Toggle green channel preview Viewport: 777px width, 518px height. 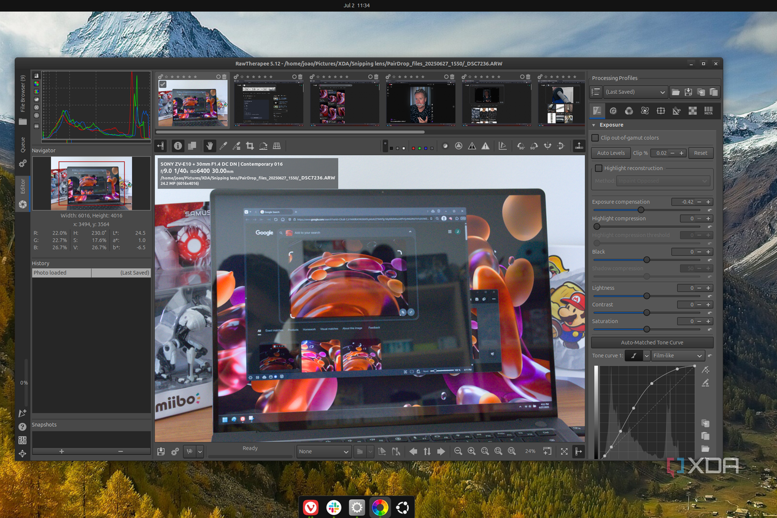click(421, 148)
